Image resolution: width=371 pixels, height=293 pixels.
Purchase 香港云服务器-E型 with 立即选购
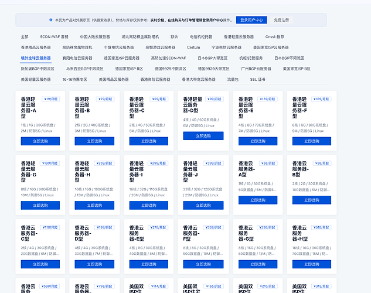[149, 264]
